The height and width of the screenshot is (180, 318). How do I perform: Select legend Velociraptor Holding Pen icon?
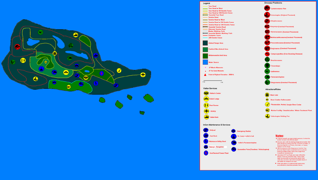267,116
